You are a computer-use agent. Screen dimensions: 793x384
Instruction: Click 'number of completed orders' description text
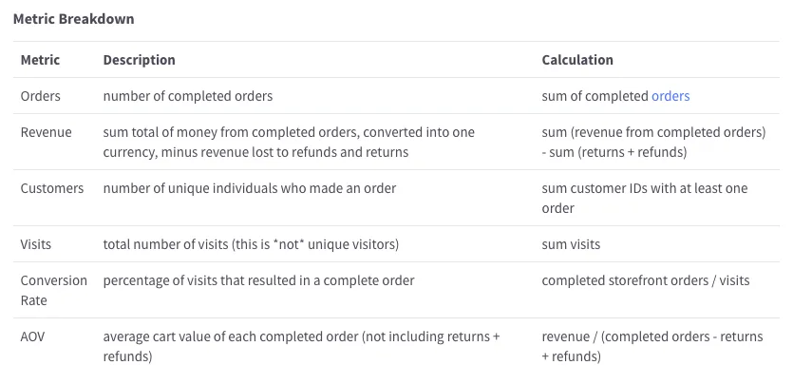188,96
